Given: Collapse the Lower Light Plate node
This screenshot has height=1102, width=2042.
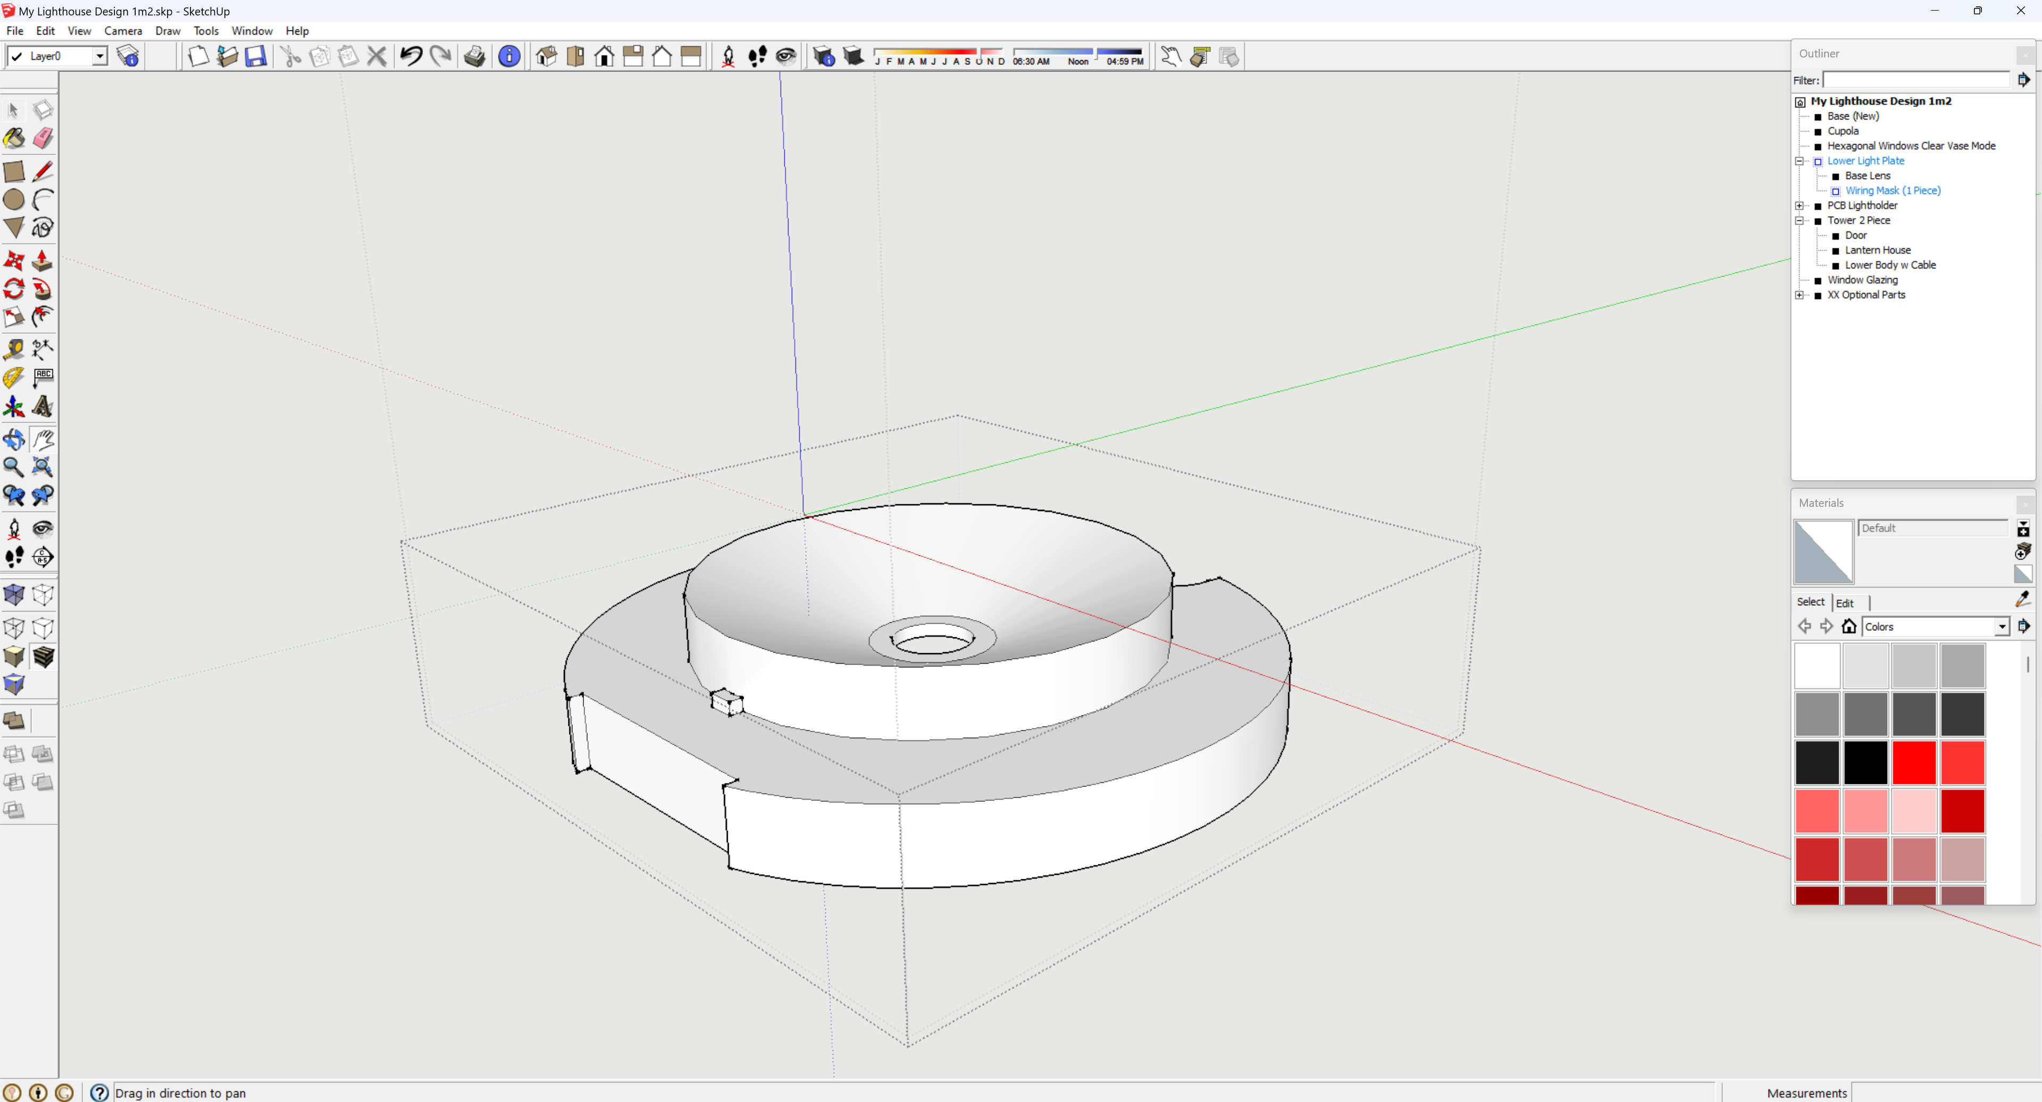Looking at the screenshot, I should tap(1799, 161).
